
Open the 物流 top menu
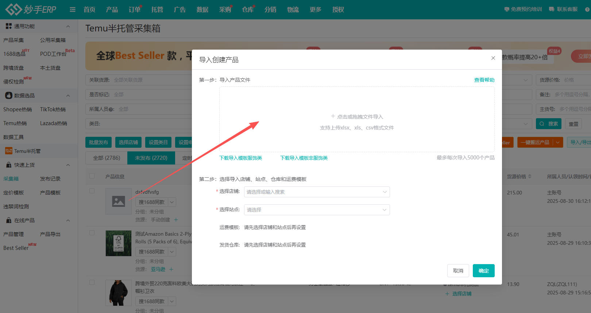pos(293,9)
